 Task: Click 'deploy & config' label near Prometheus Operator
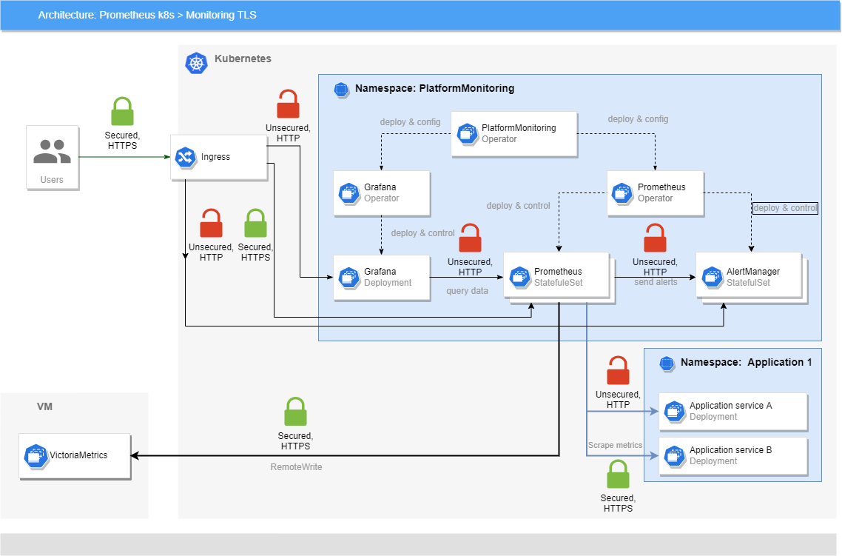[x=638, y=118]
